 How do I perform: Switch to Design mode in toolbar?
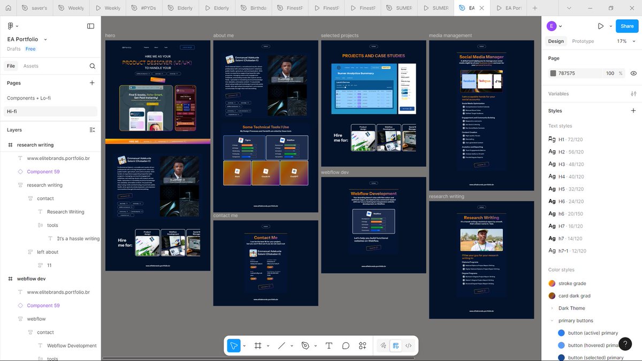[396, 345]
